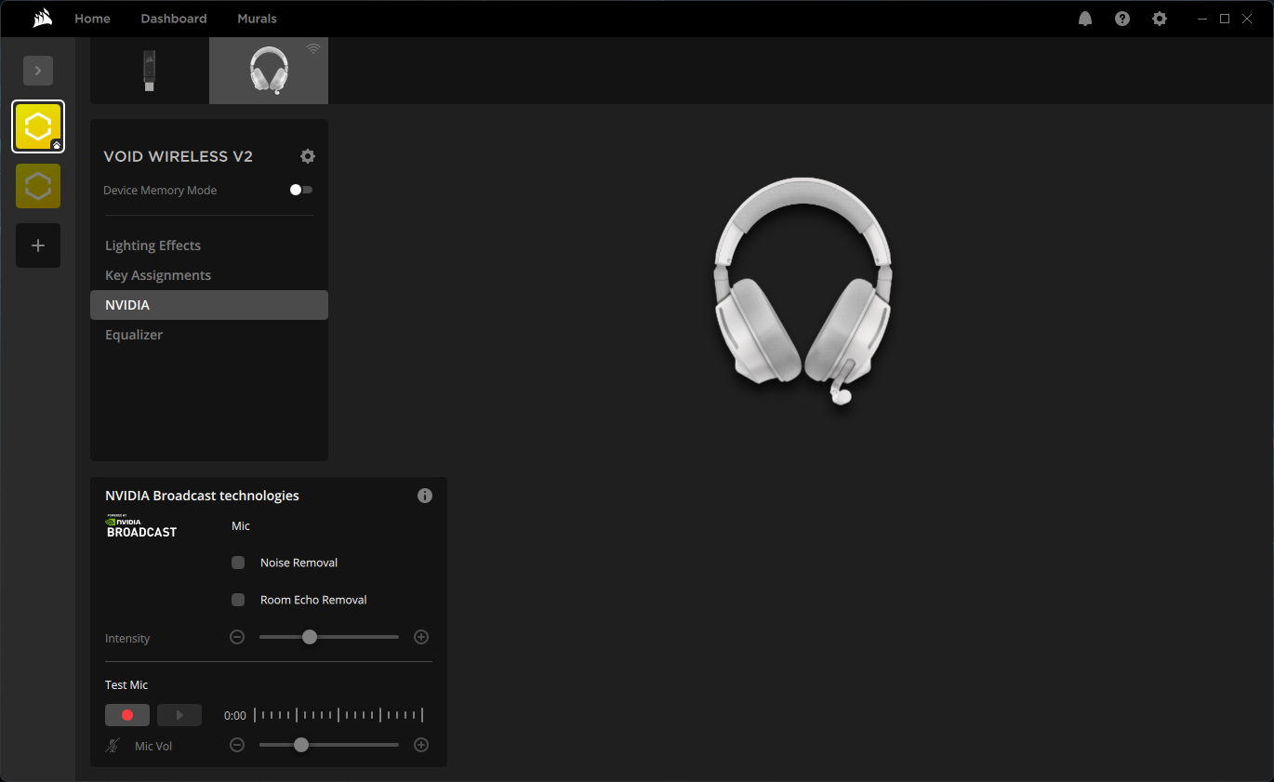The image size is (1274, 782).
Task: Select the wireless USB dongle device tab
Action: click(x=150, y=71)
